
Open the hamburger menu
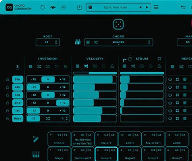coord(156,7)
